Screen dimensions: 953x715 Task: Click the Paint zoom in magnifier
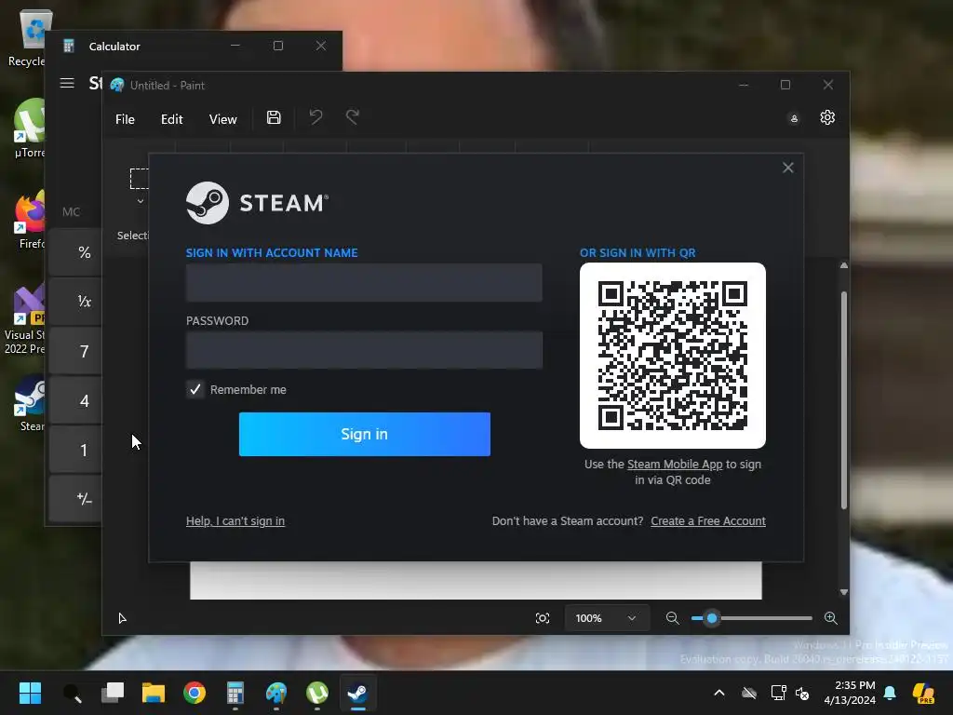[831, 618]
